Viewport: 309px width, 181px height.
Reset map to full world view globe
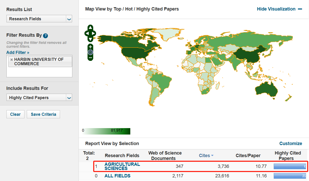(90, 52)
